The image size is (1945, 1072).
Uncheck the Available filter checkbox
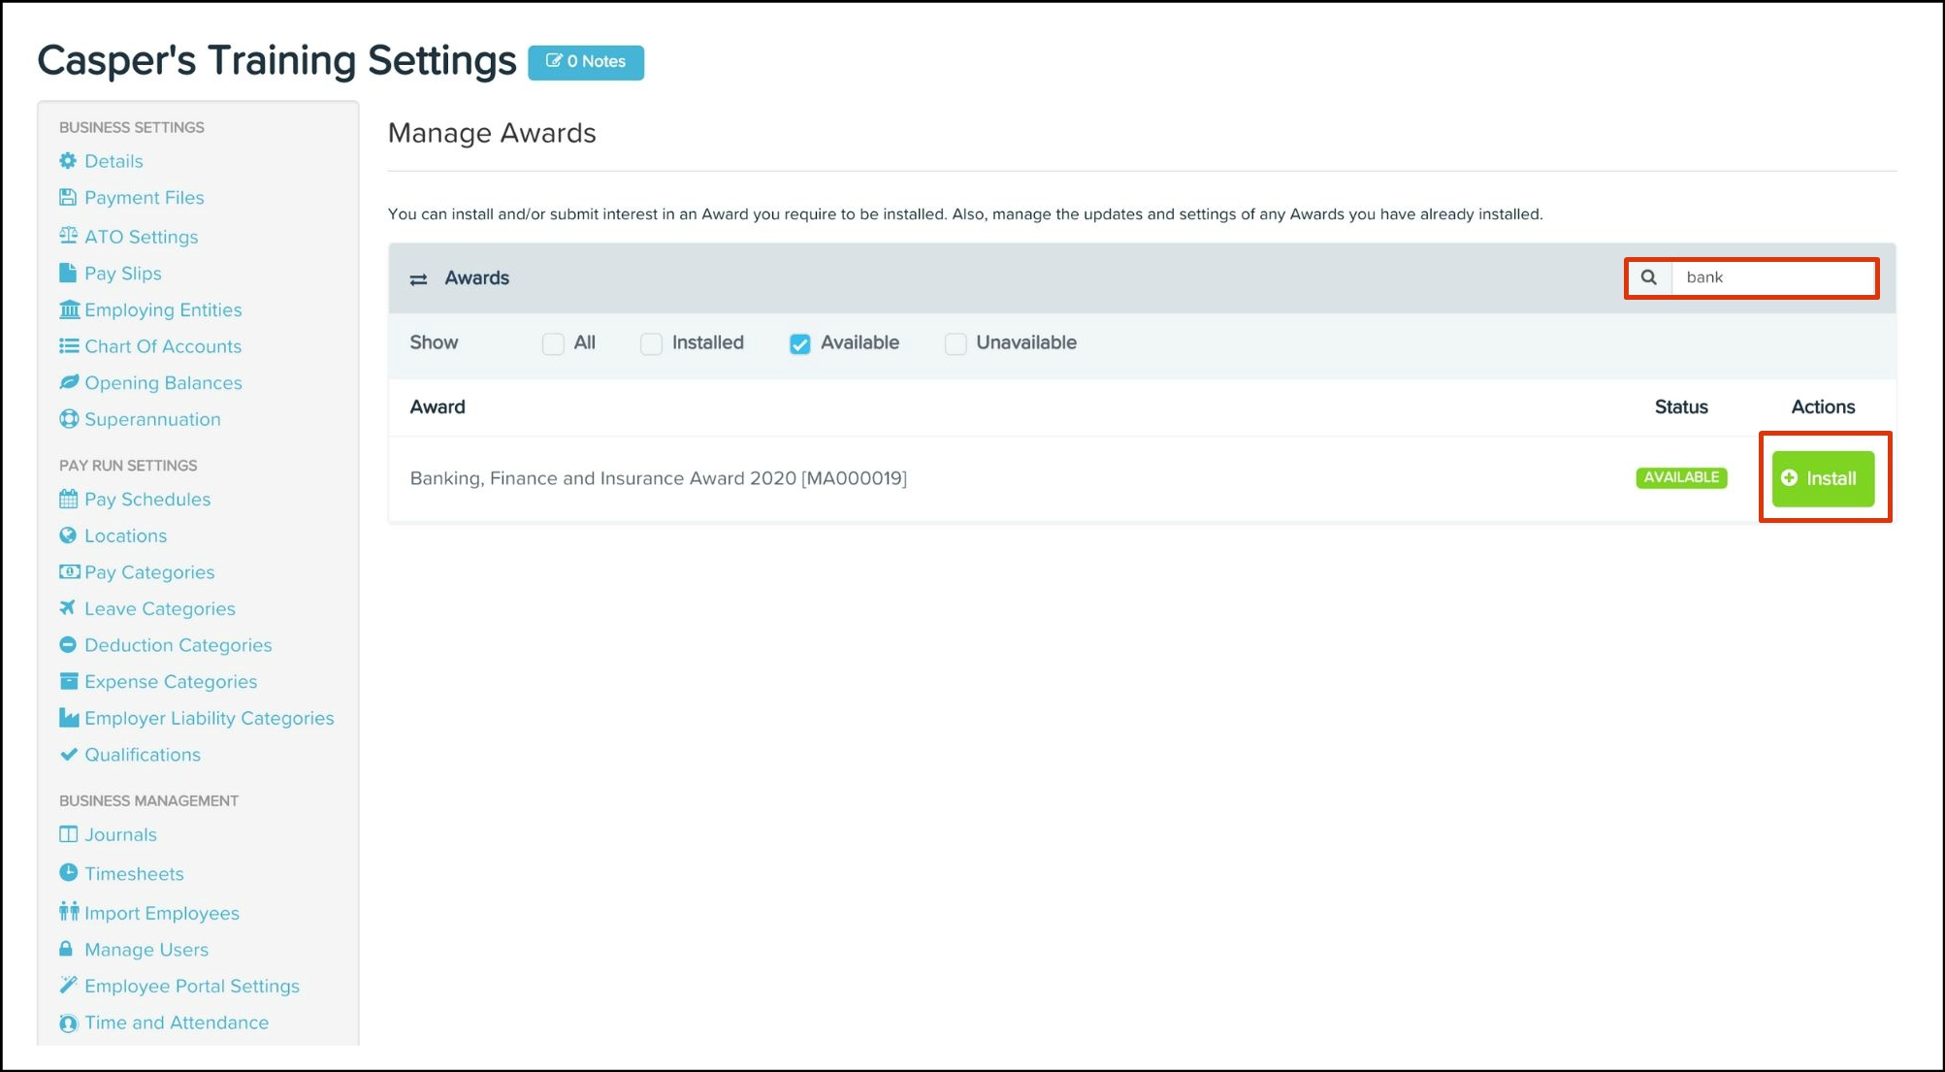[x=799, y=343]
